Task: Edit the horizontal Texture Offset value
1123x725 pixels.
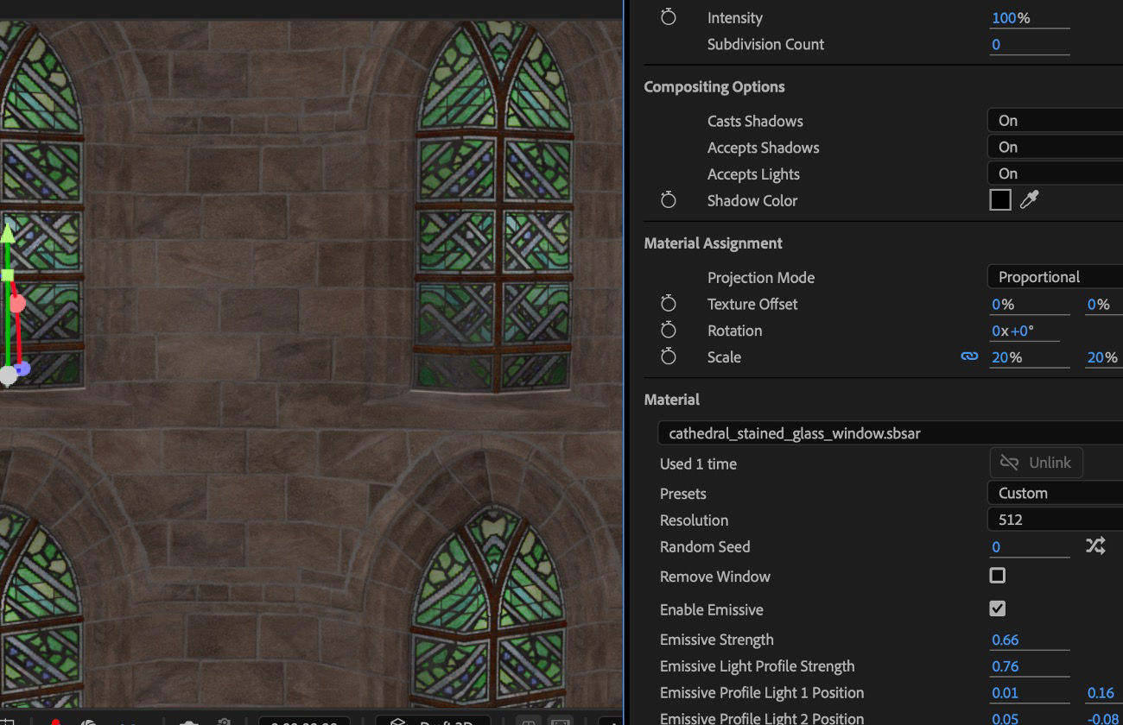Action: [x=1002, y=305]
